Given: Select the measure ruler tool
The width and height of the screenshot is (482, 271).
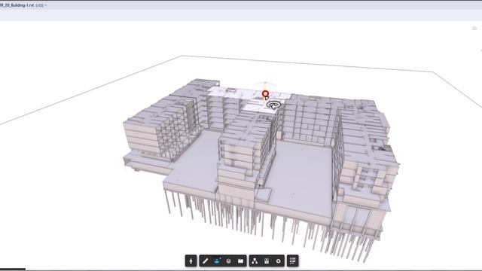Looking at the screenshot, I should tap(205, 261).
